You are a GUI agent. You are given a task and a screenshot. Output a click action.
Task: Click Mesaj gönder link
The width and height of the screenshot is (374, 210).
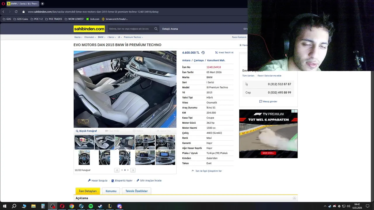(268, 101)
